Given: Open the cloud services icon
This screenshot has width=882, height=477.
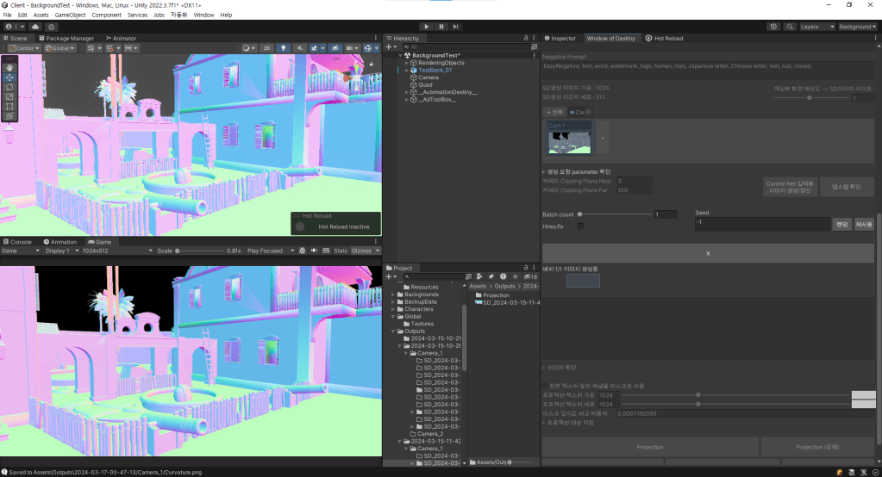Looking at the screenshot, I should click(x=35, y=27).
